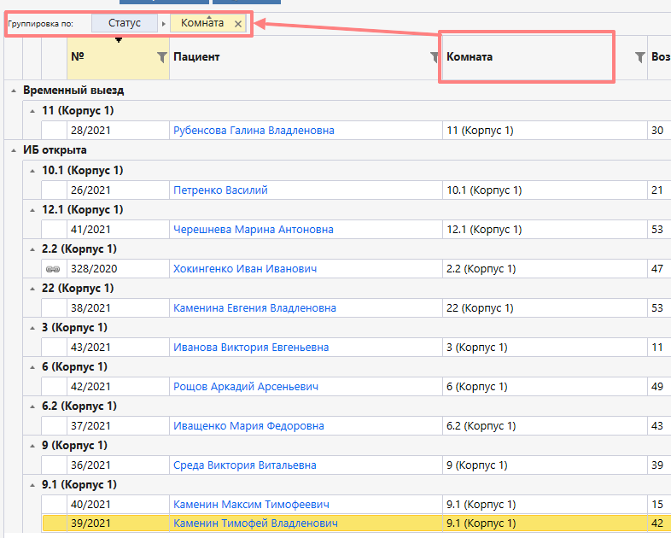Remove Комната grouping with X button

click(238, 24)
